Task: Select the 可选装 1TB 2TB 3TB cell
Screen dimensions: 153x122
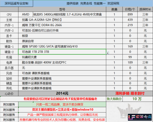Action: (x=62, y=52)
